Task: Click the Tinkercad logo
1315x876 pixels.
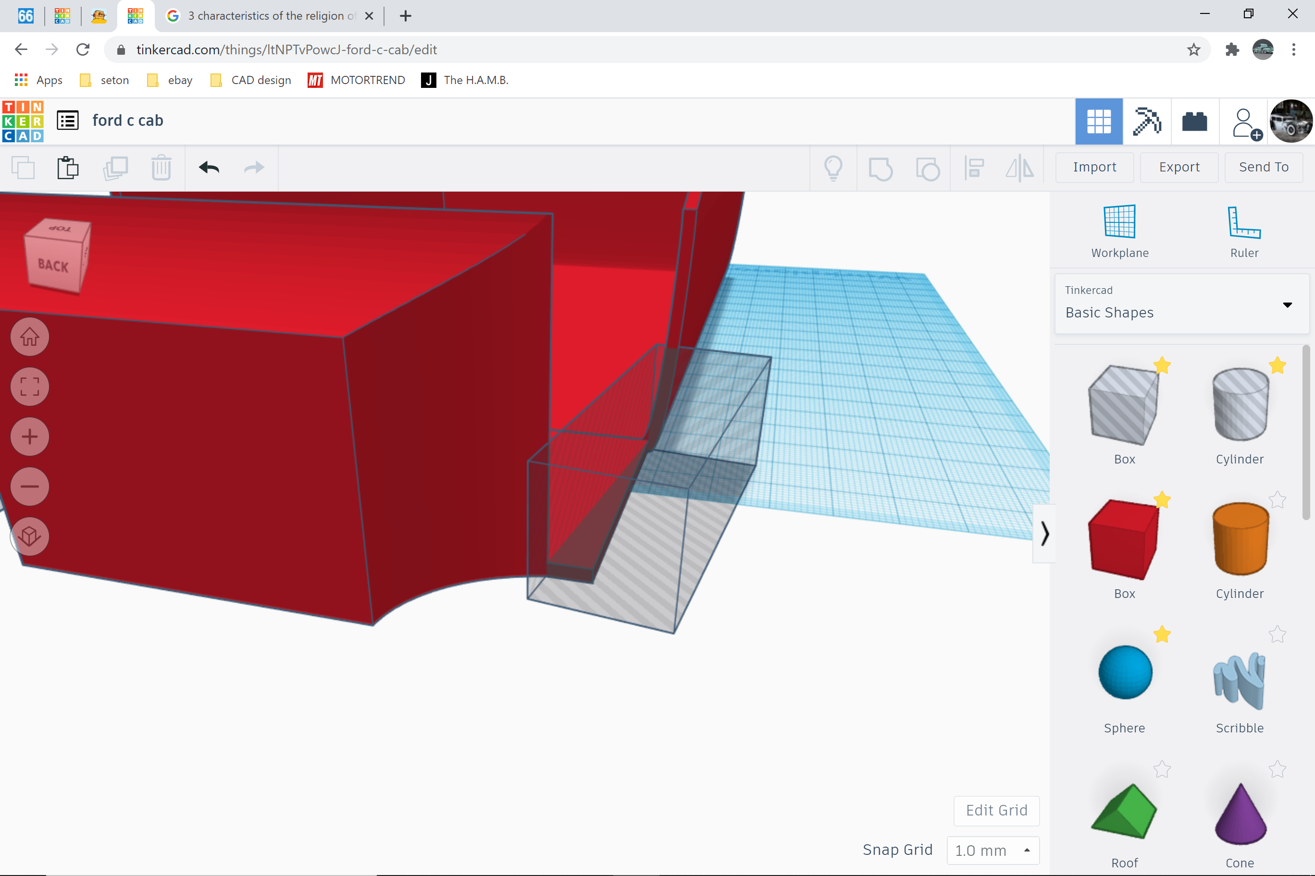Action: pyautogui.click(x=23, y=121)
